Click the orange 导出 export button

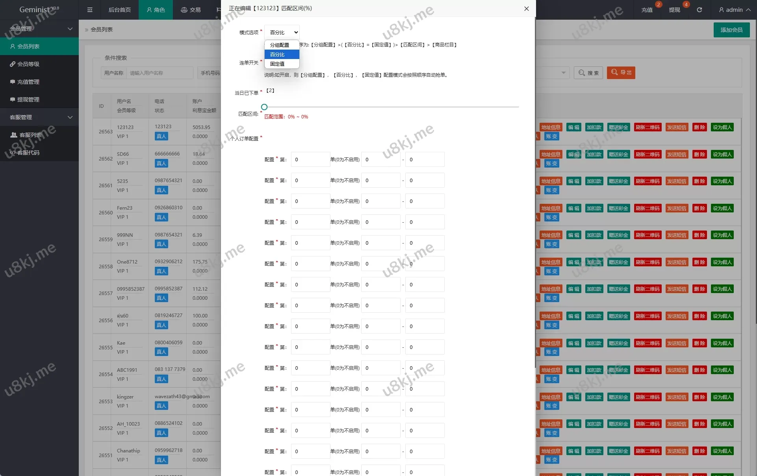(x=621, y=72)
